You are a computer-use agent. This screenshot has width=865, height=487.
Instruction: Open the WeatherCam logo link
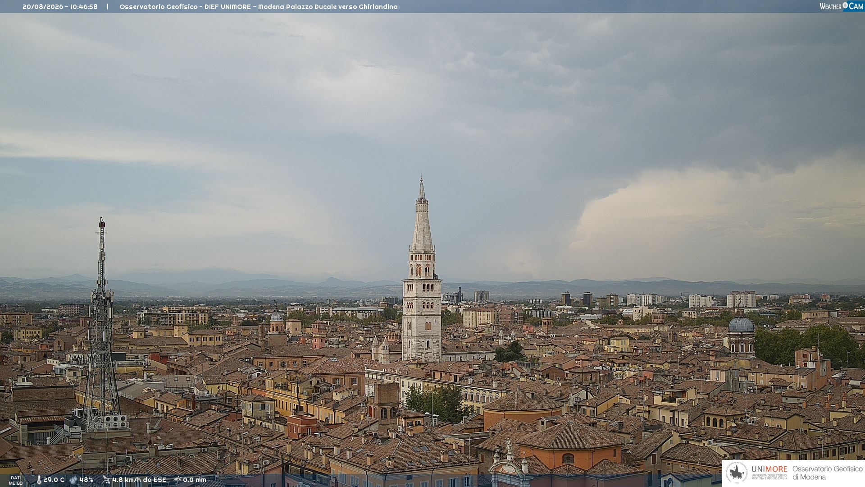[x=842, y=6]
